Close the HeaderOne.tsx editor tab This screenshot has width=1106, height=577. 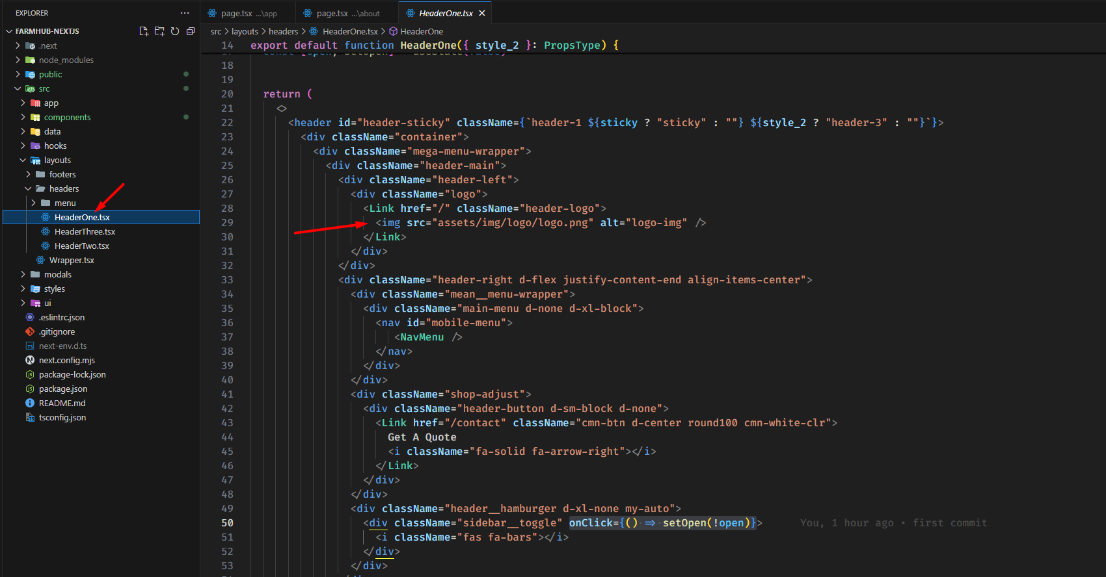click(x=482, y=13)
